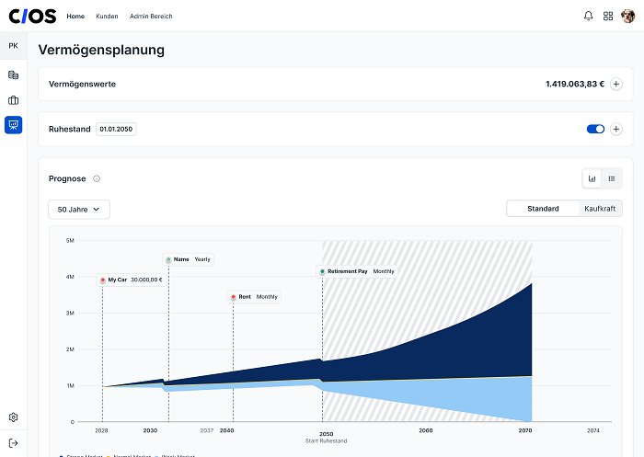Open the Kunden menu item
The height and width of the screenshot is (457, 644).
click(107, 16)
